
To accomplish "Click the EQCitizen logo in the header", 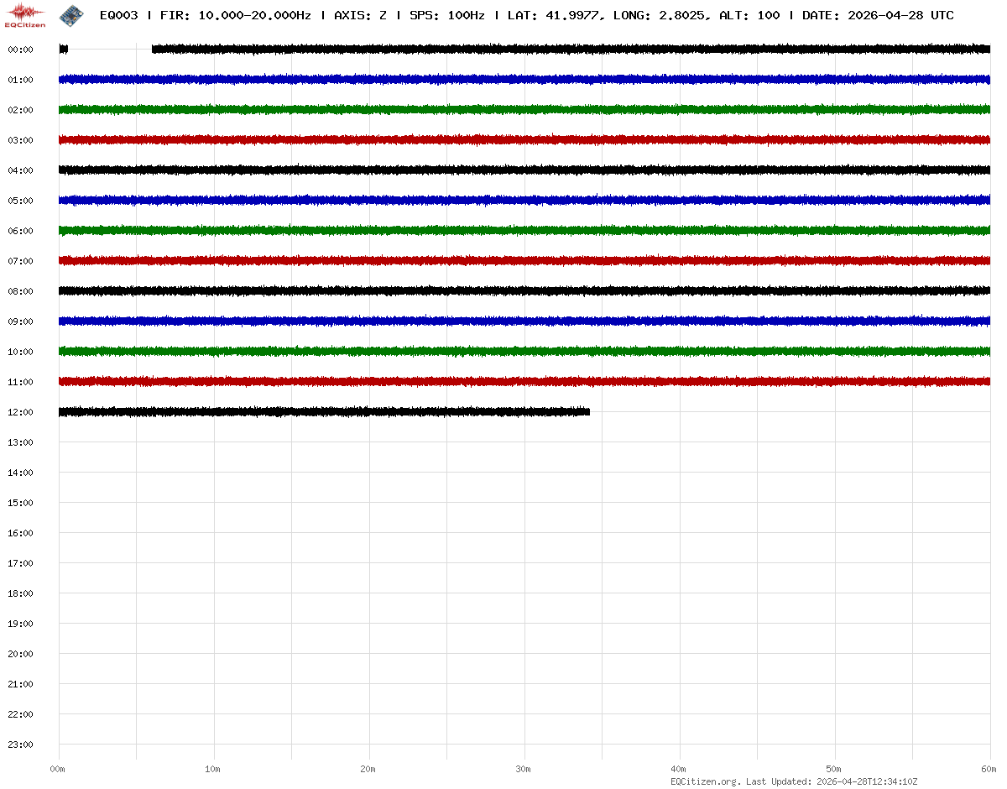I will click(x=25, y=15).
